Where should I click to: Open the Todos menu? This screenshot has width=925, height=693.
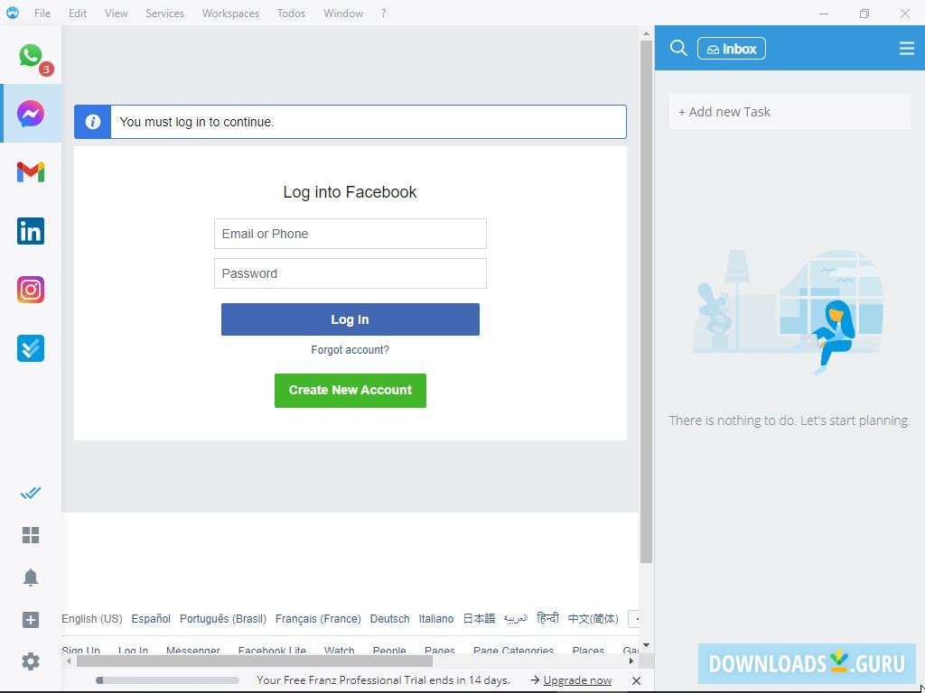tap(292, 13)
